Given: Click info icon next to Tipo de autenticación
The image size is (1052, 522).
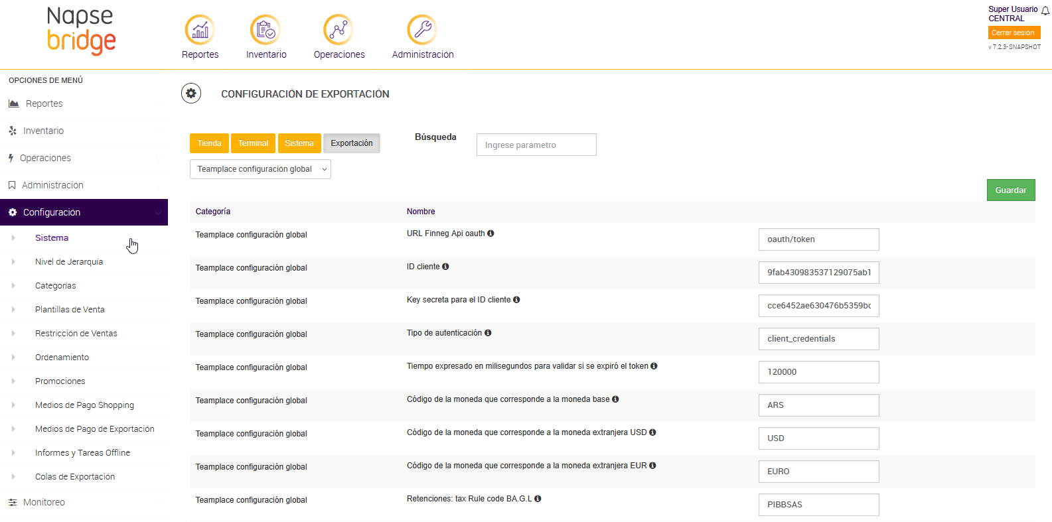Looking at the screenshot, I should click(488, 333).
